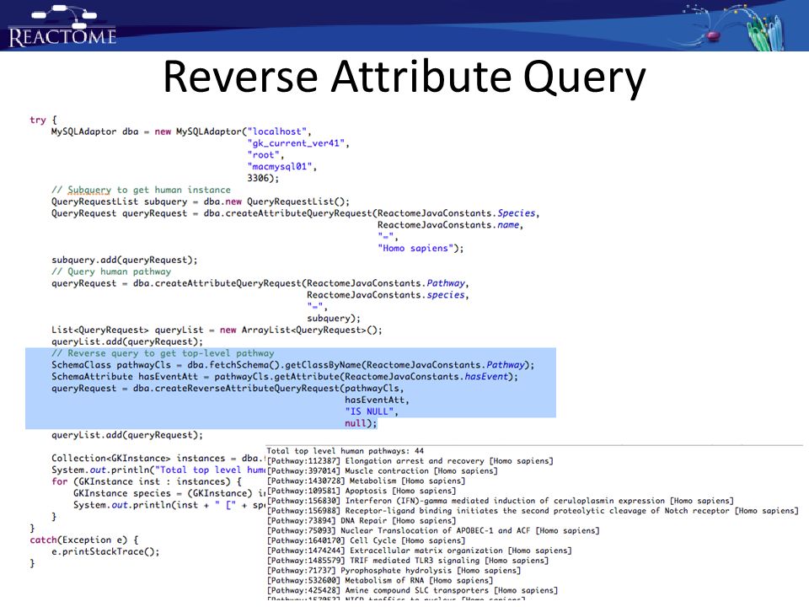Viewport: 809px width, 607px height.
Task: Click output row Apoptosis
Action: click(362, 491)
